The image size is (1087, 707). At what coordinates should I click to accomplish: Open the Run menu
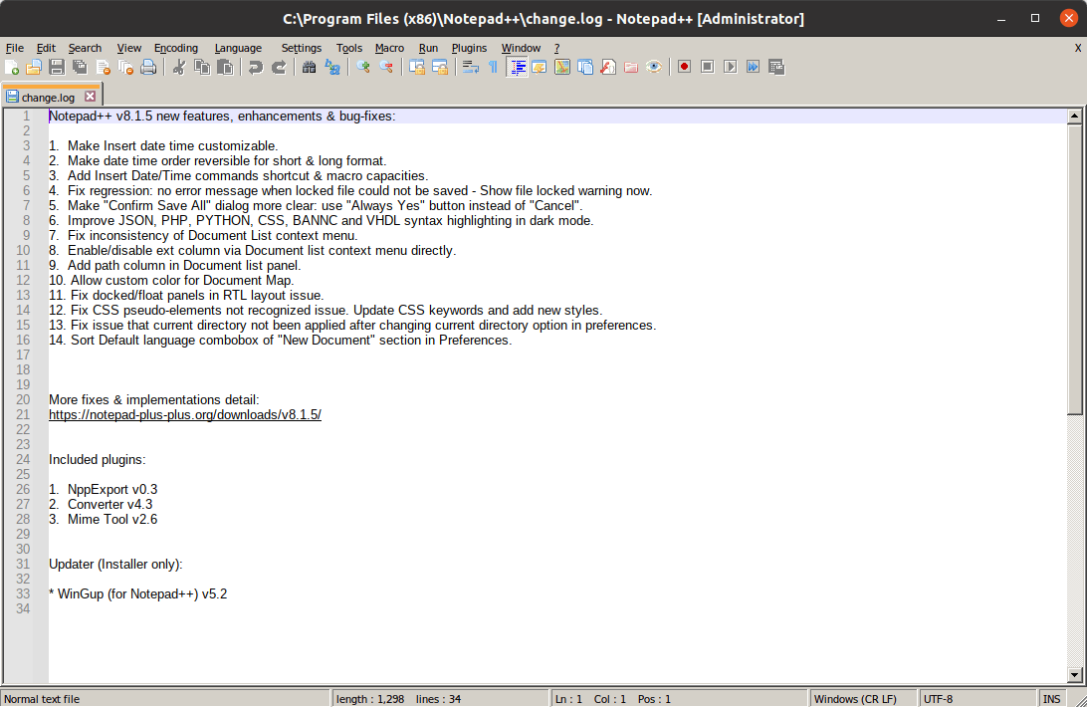click(428, 48)
